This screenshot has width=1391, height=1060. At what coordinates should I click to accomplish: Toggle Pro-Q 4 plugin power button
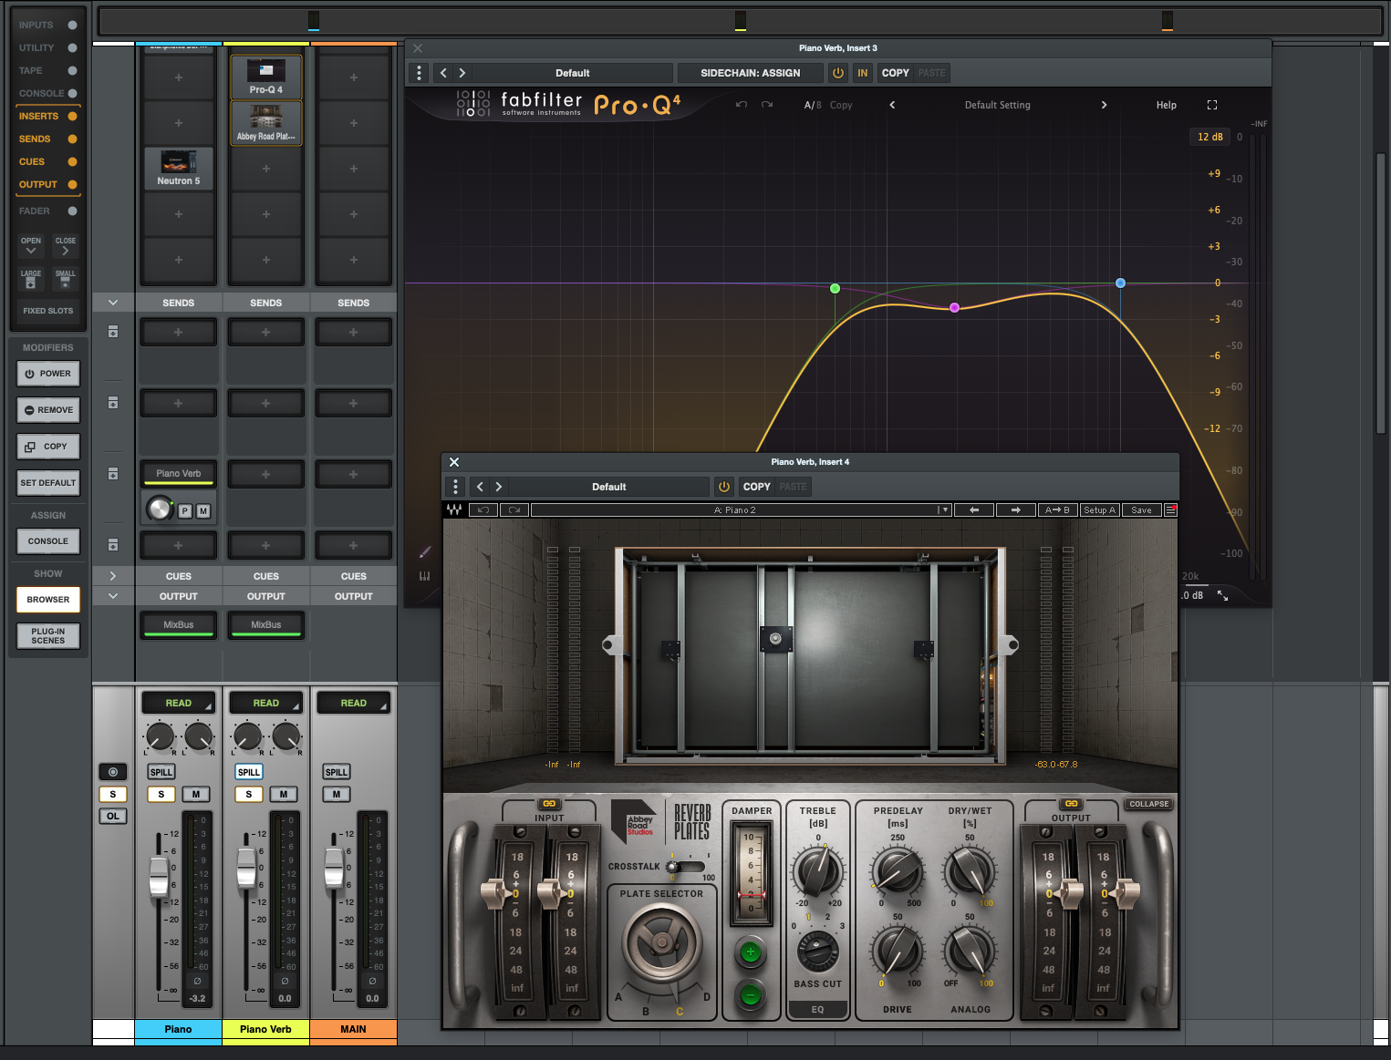837,73
